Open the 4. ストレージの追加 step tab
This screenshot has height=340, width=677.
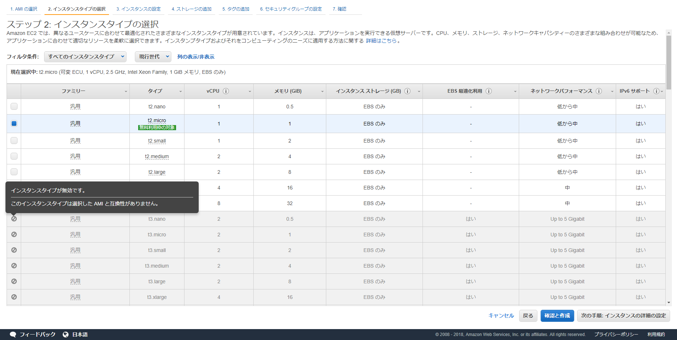tap(192, 8)
